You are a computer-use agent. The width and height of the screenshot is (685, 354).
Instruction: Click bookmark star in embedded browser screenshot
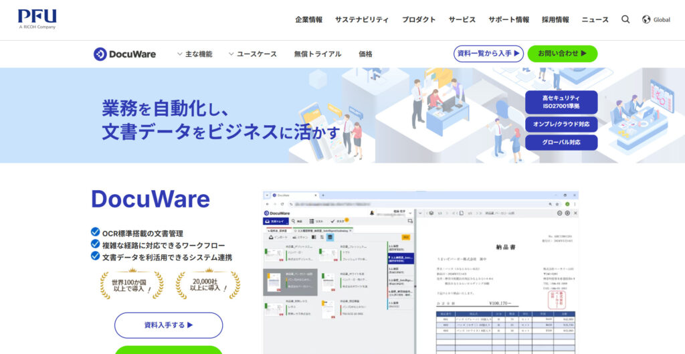[x=557, y=204]
